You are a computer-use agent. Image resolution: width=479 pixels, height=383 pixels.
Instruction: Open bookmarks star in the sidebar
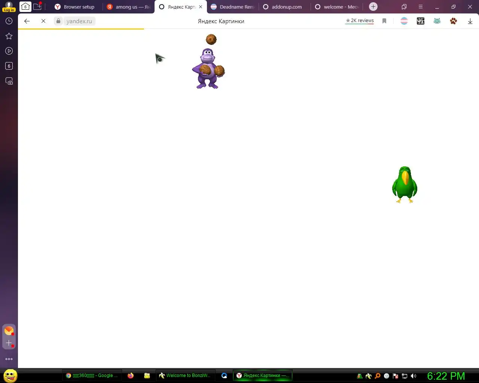[9, 36]
